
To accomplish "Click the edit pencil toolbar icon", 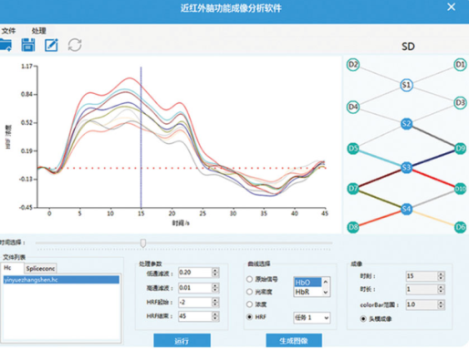I will (51, 45).
